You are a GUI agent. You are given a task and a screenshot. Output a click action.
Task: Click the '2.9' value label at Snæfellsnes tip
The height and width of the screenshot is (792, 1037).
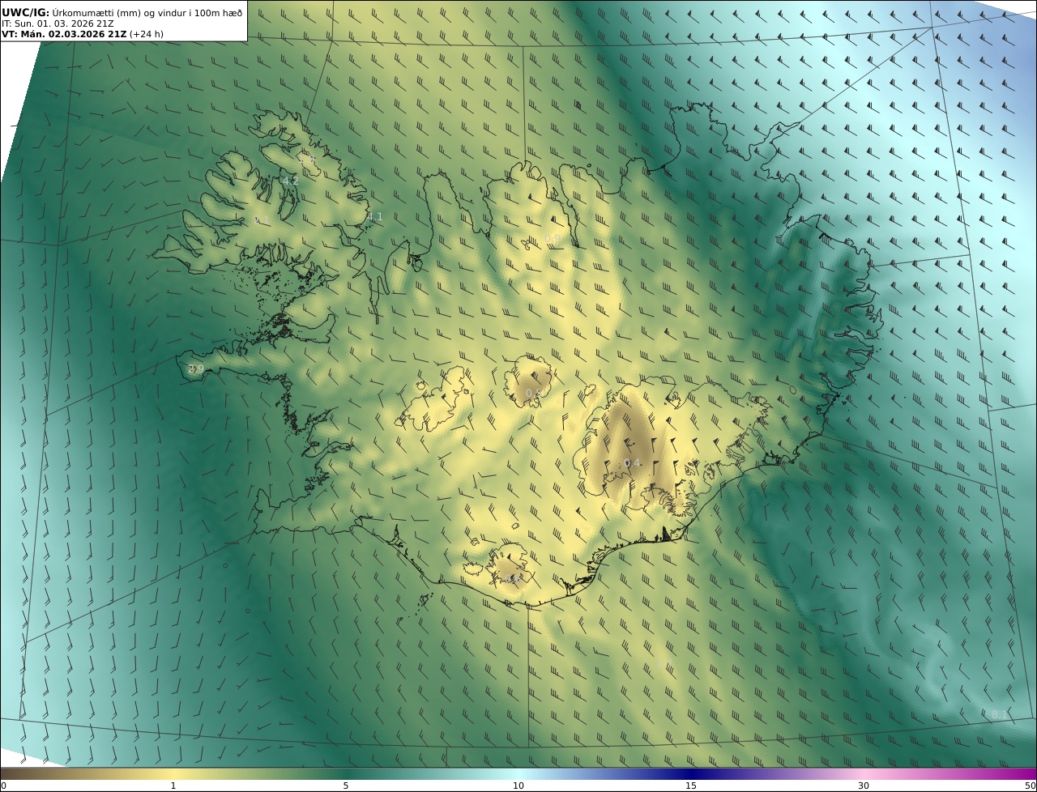tap(196, 368)
